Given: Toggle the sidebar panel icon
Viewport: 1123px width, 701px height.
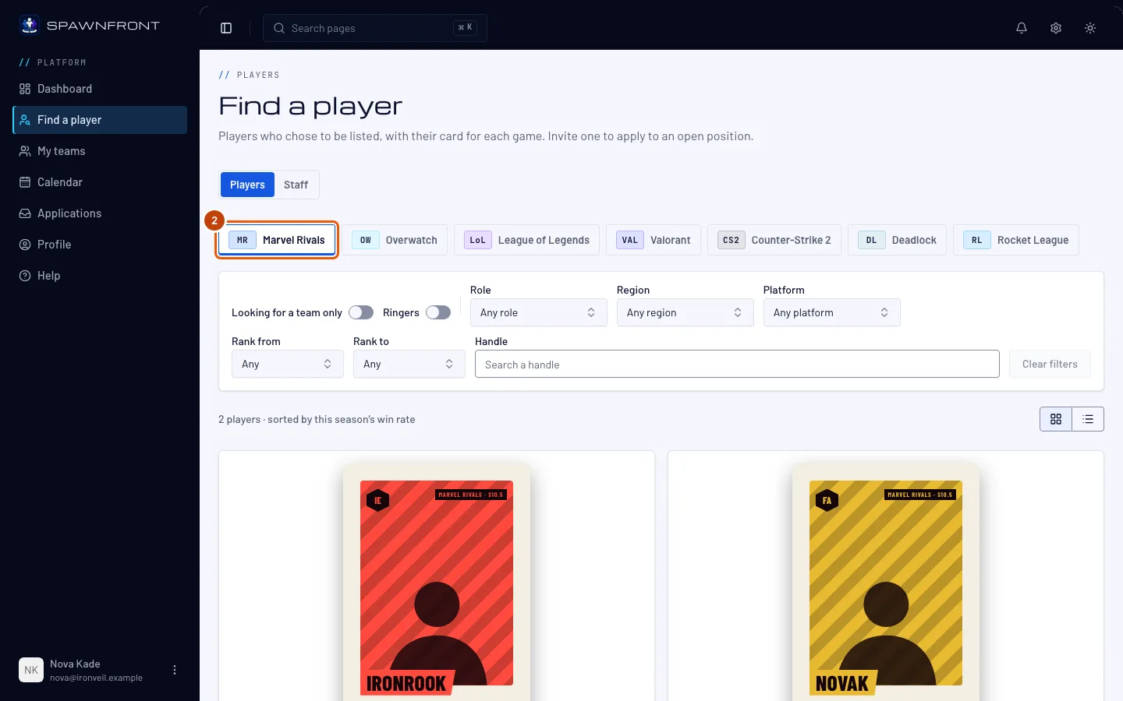Looking at the screenshot, I should pyautogui.click(x=226, y=28).
